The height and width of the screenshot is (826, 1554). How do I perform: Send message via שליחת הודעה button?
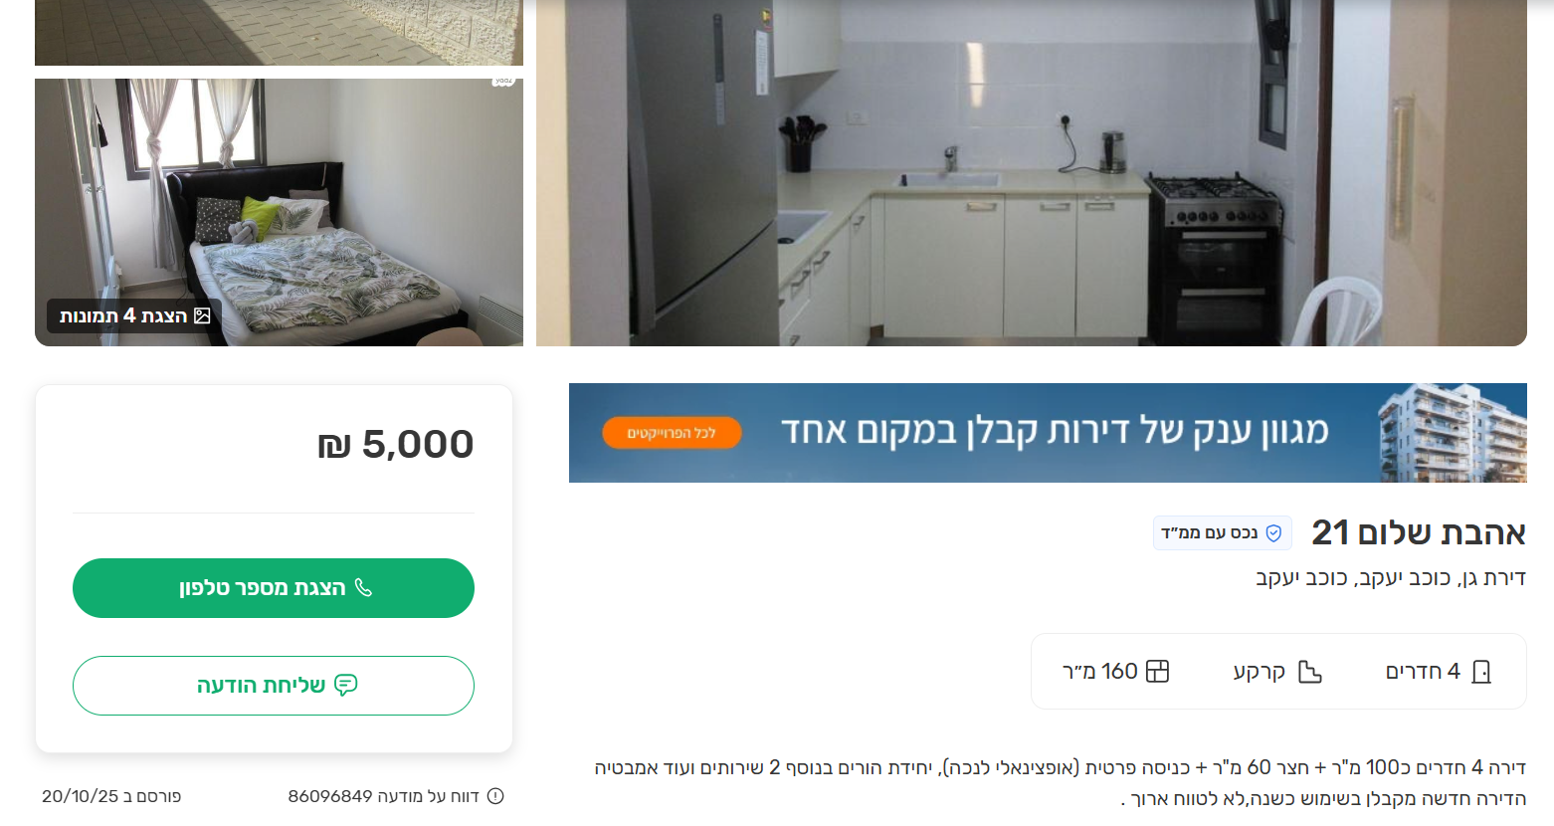(274, 686)
